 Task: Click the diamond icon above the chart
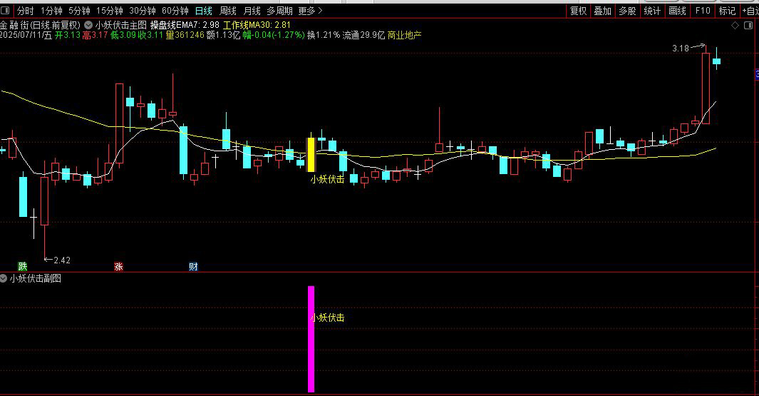(x=735, y=25)
